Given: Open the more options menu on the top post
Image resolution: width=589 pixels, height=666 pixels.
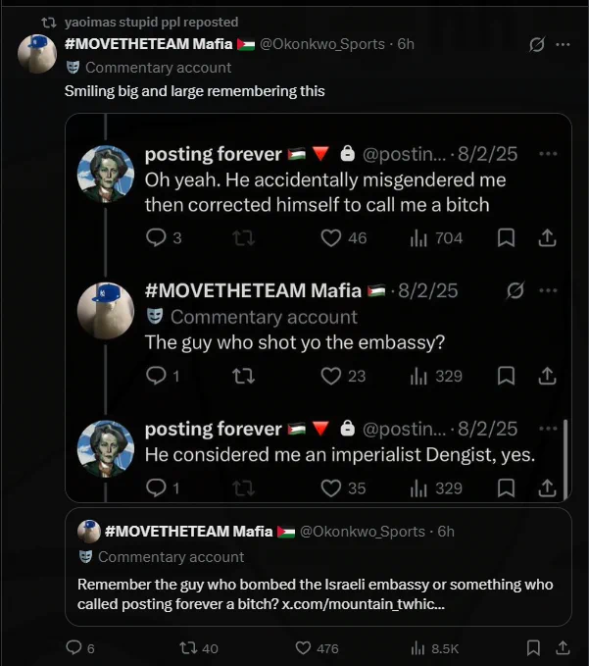Looking at the screenshot, I should (x=563, y=44).
